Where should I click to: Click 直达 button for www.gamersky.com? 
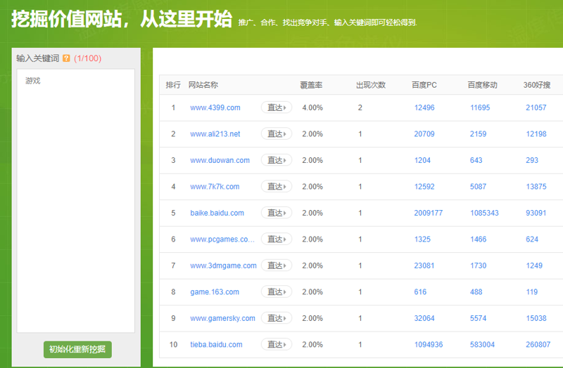tap(277, 318)
